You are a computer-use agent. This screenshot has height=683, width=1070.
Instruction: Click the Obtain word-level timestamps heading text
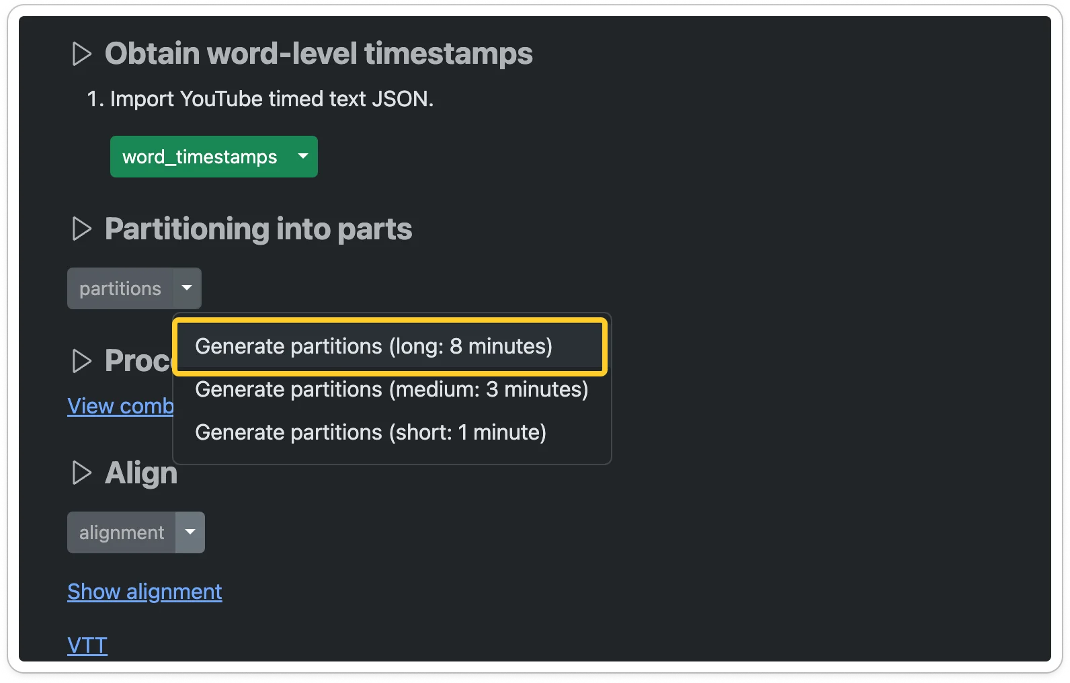pyautogui.click(x=319, y=54)
